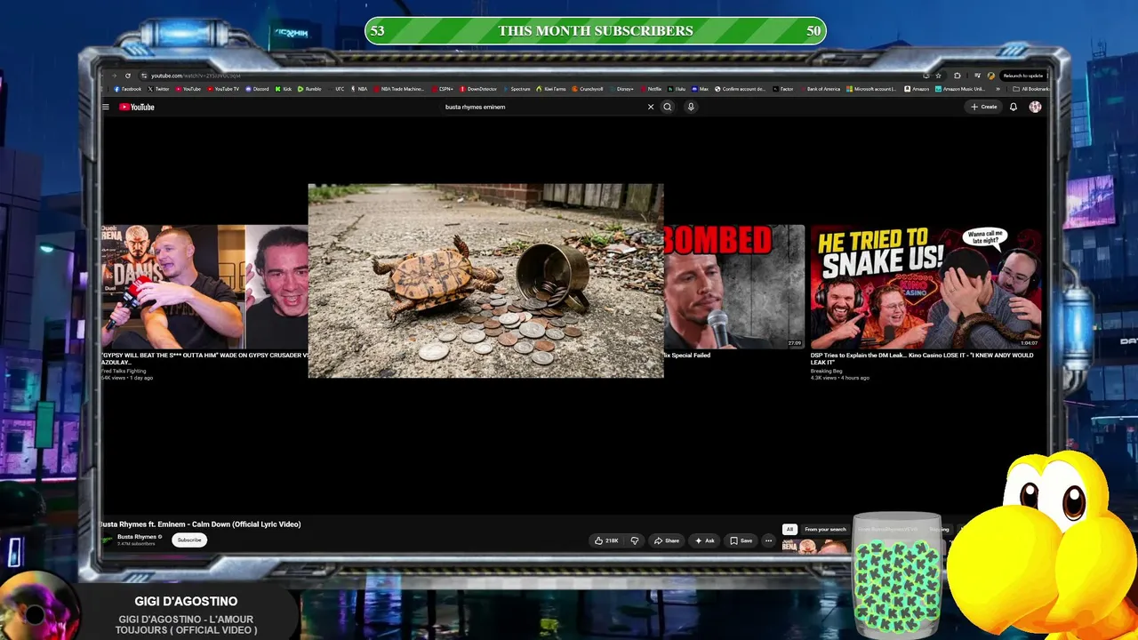
Task: Run the search with the magnifier button
Action: click(668, 107)
